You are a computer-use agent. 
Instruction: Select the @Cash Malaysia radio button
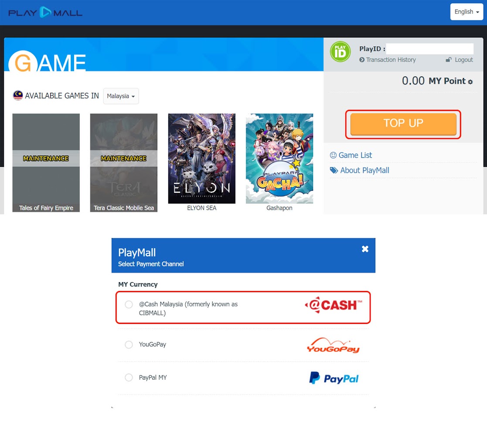click(129, 304)
